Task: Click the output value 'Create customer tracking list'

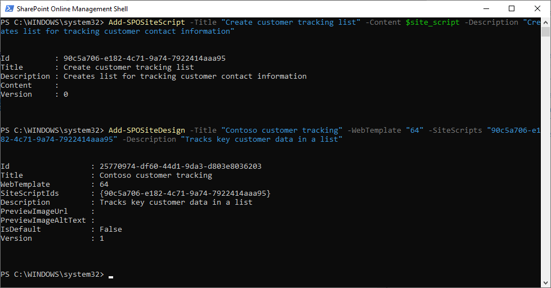Action: click(x=129, y=67)
